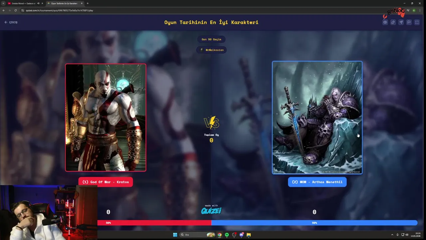Mute the Smoke Mood tab audio icon

pos(38,3)
